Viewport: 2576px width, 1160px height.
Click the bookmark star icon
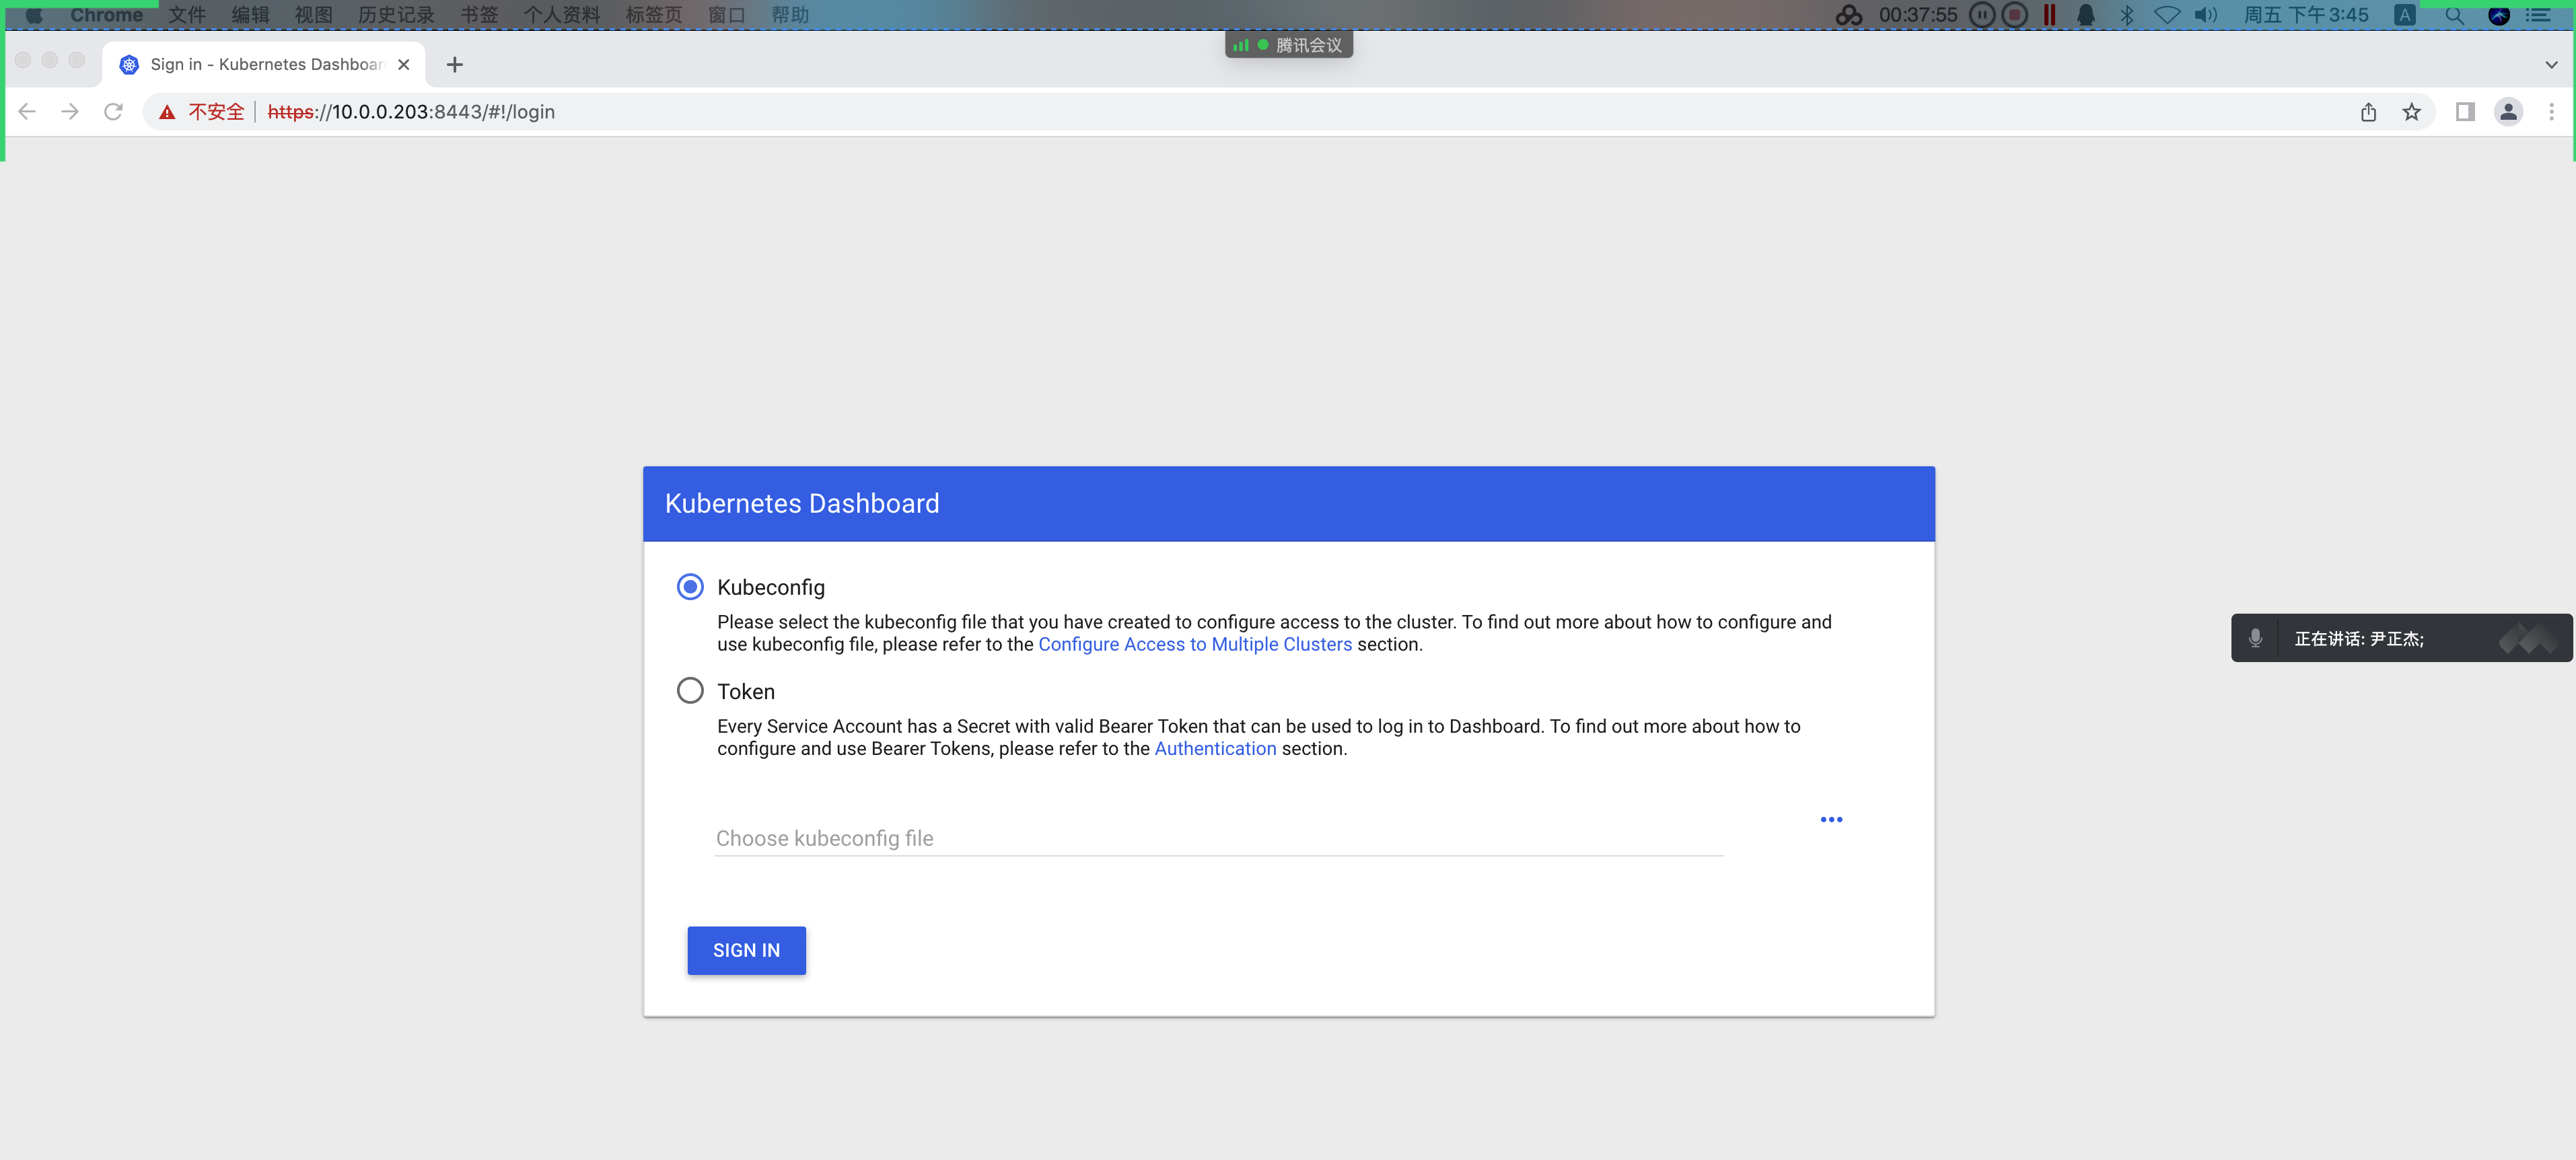2411,112
